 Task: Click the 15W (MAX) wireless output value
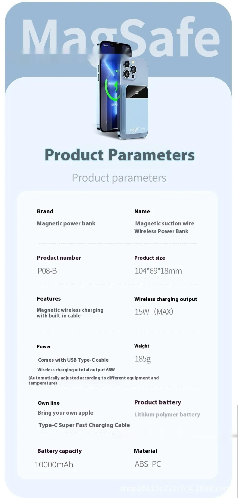pos(154,312)
